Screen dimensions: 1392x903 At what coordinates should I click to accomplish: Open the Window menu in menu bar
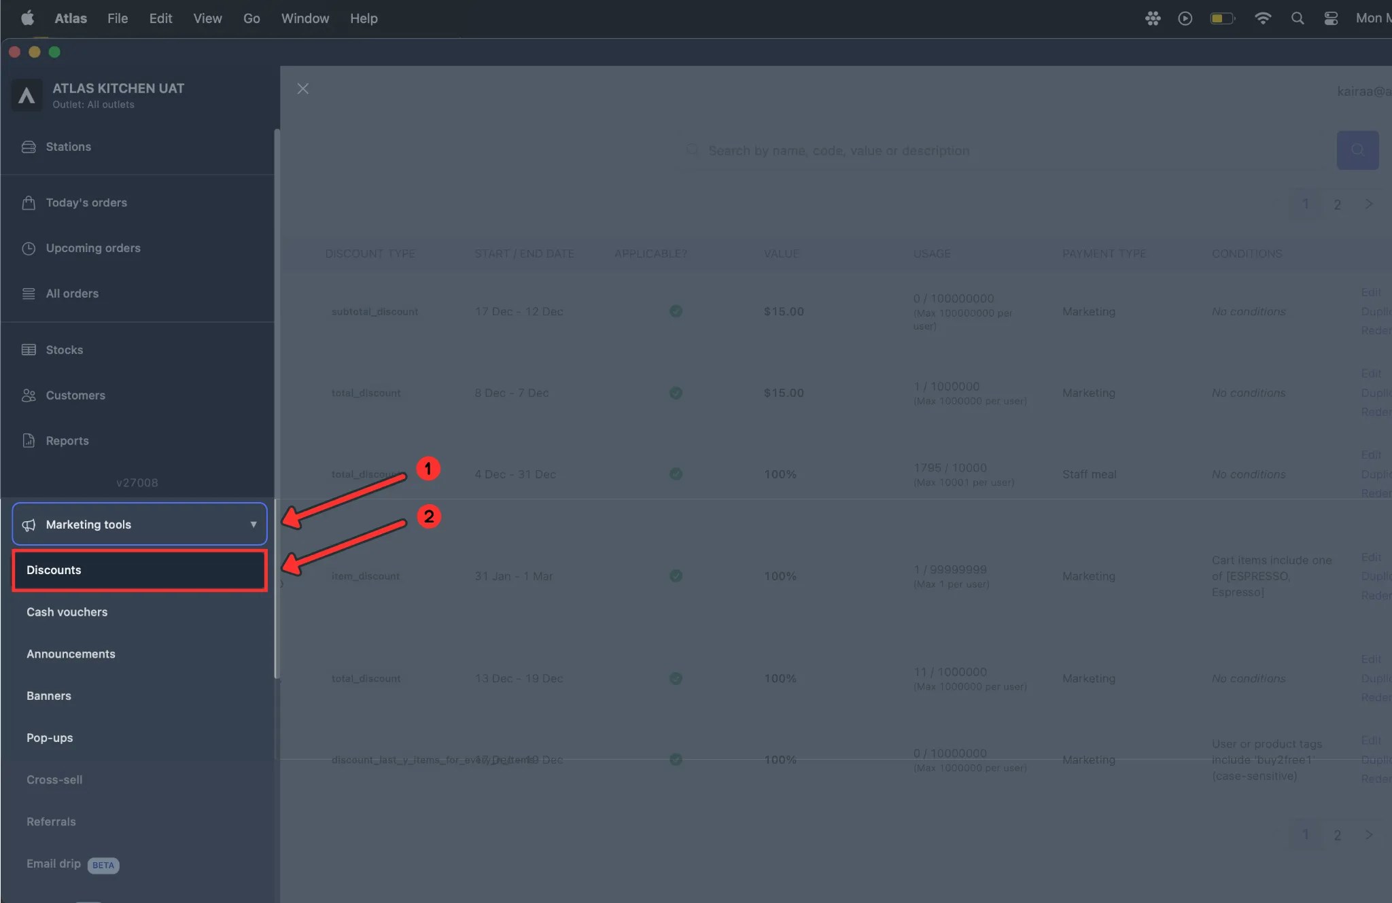coord(304,18)
